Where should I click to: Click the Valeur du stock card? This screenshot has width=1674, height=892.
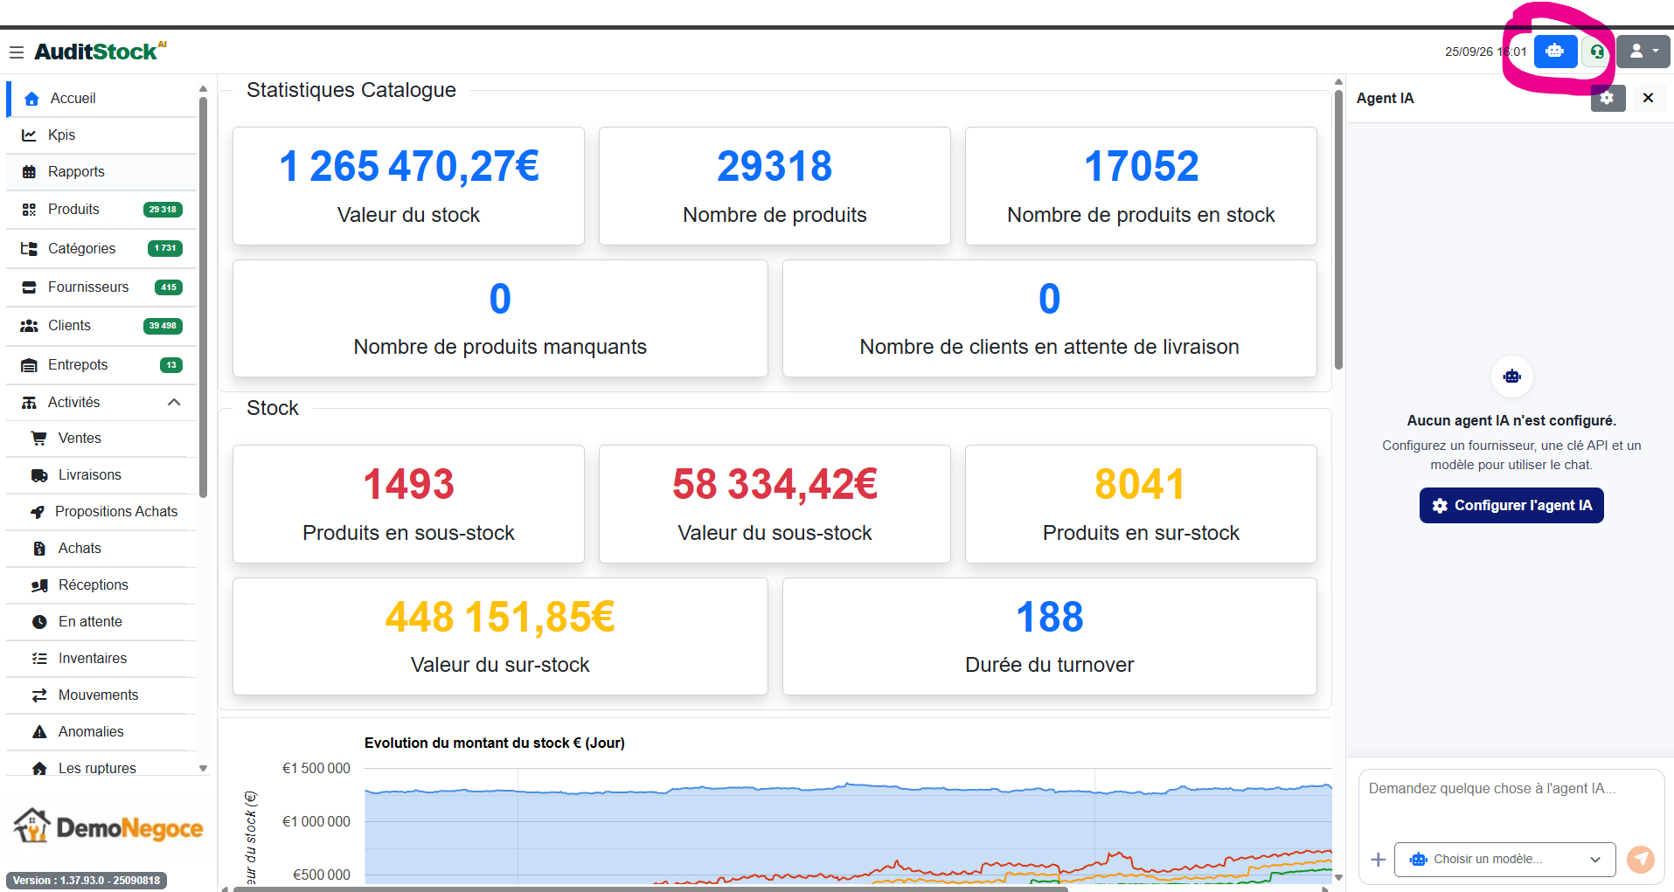pos(408,186)
